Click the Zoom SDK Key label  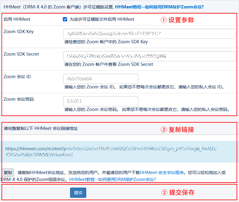19,32
